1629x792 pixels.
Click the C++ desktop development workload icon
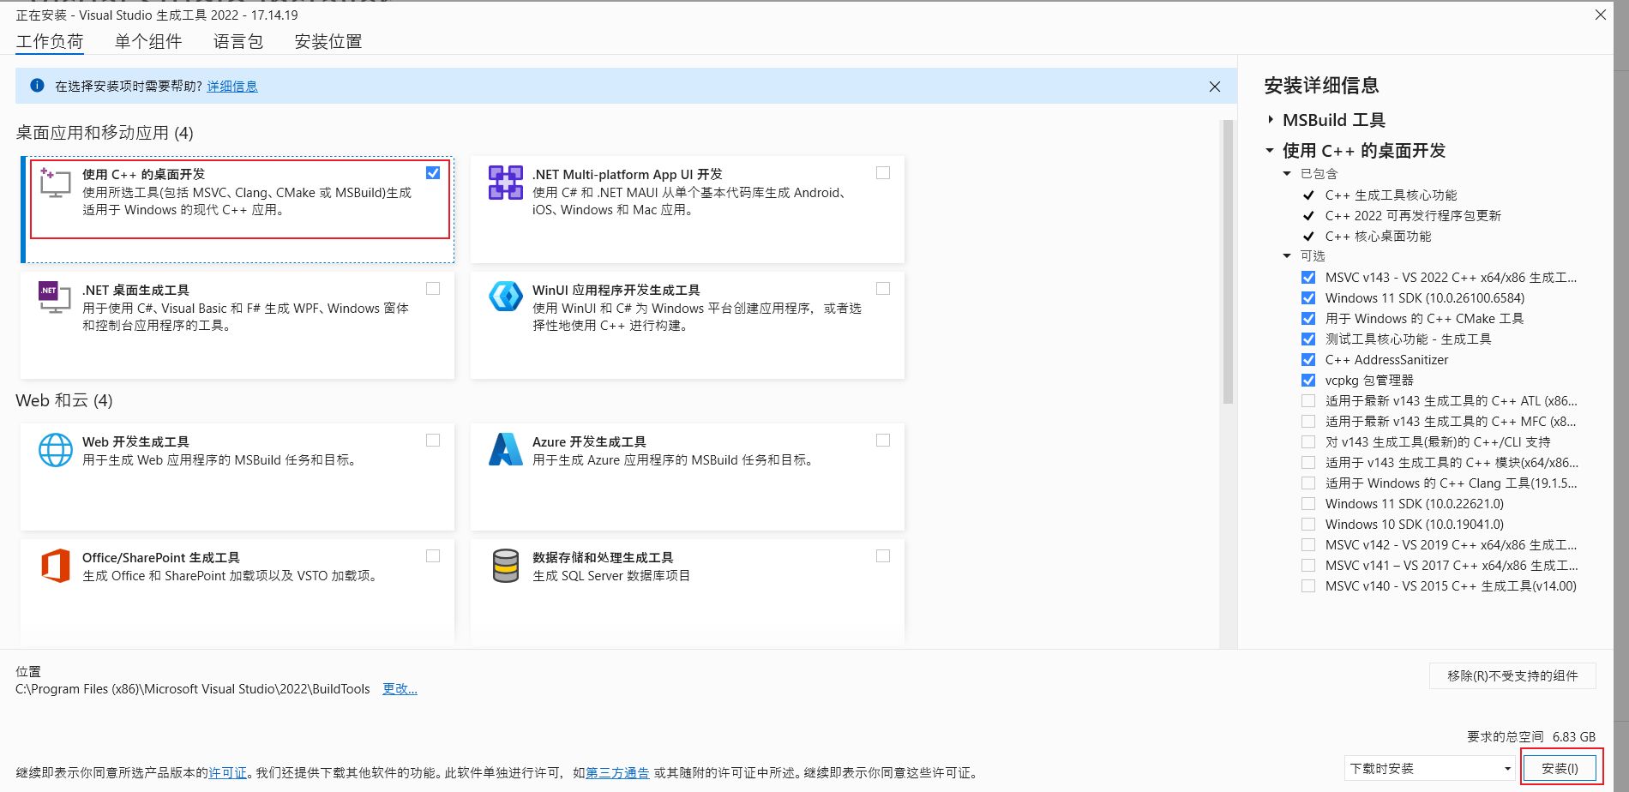[x=55, y=183]
